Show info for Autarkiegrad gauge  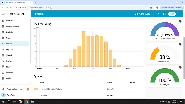point(180,68)
